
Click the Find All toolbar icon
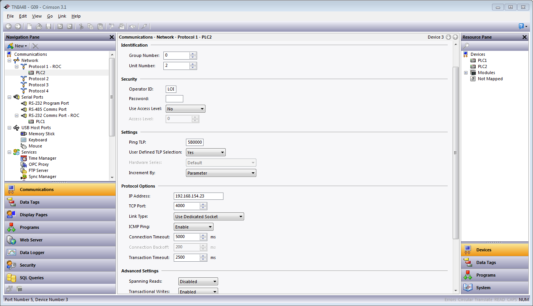(112, 26)
